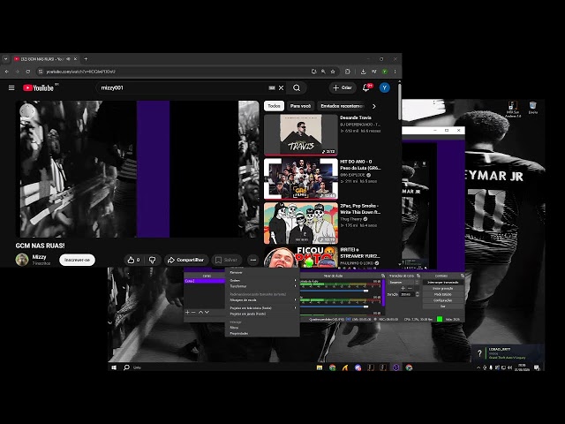Dislike the video
Image resolution: width=565 pixels, height=424 pixels.
coord(153,260)
